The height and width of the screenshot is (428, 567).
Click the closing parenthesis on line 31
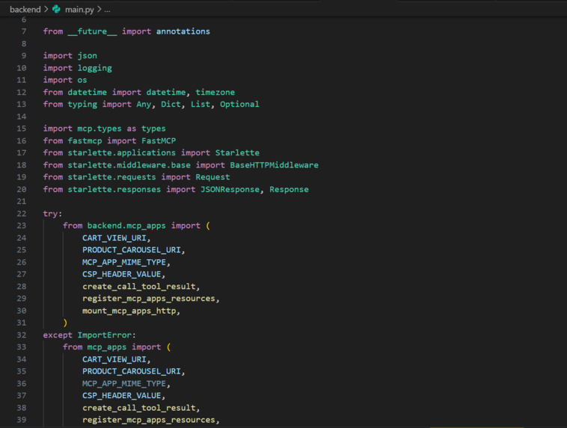pyautogui.click(x=65, y=323)
